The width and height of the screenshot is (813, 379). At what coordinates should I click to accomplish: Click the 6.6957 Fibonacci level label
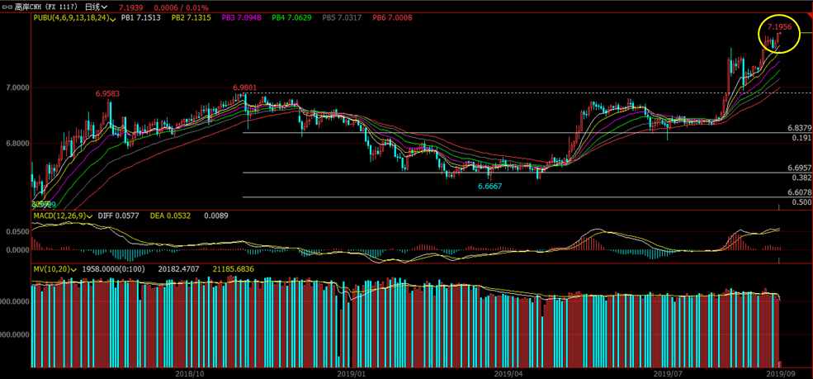(798, 168)
